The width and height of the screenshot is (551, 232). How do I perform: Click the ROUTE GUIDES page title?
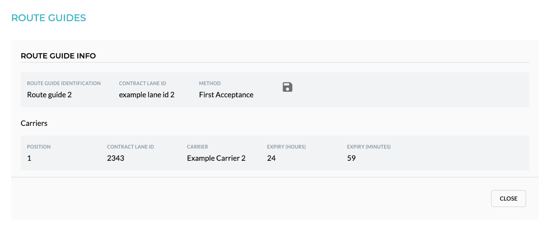(x=49, y=18)
